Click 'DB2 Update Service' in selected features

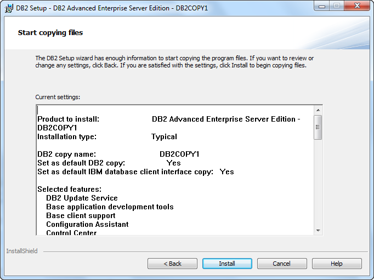point(82,198)
